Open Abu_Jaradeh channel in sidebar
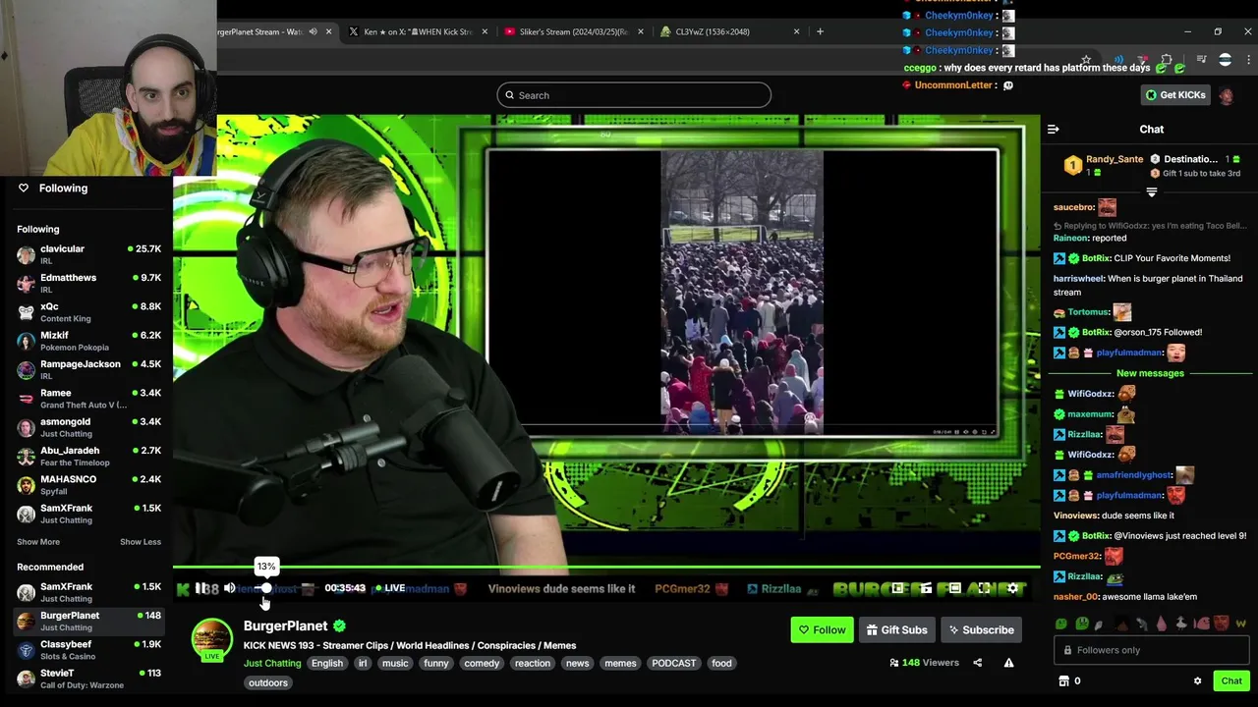Viewport: 1258px width, 707px height. 88,456
